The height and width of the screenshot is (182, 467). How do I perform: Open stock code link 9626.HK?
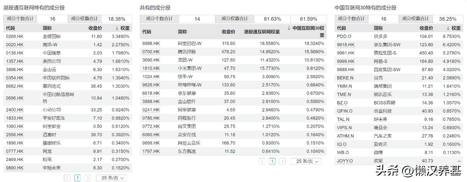coord(151,85)
